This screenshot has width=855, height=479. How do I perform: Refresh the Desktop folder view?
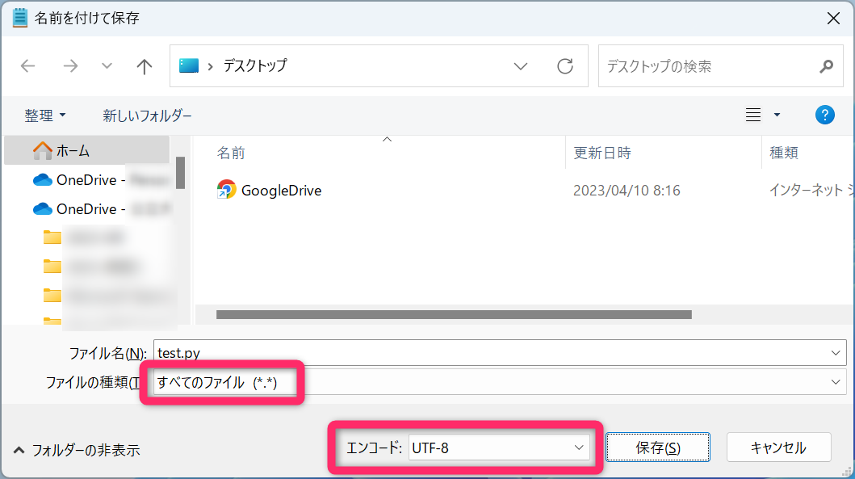565,66
